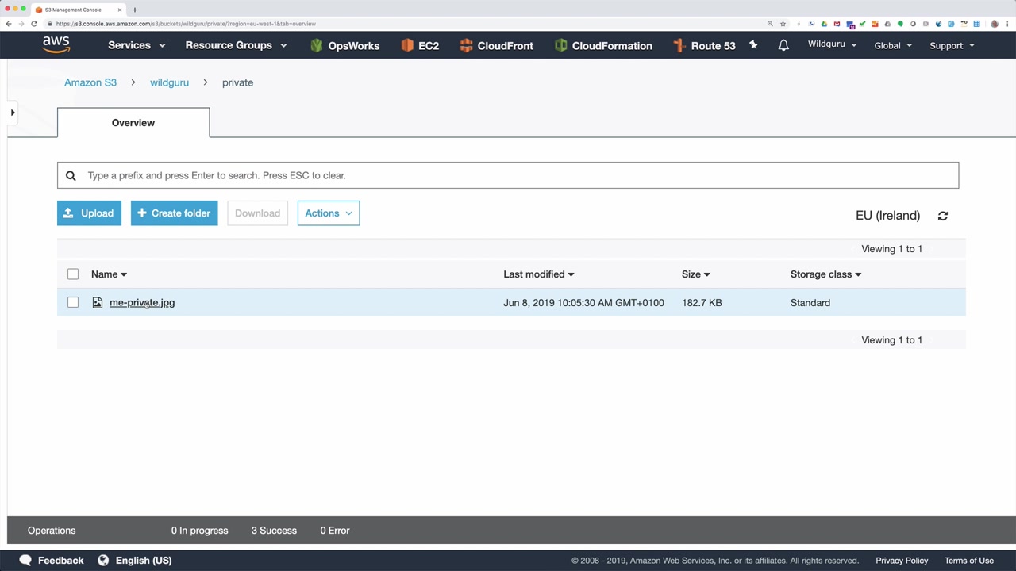This screenshot has height=571, width=1016.
Task: Select all objects with header checkbox
Action: [73, 274]
